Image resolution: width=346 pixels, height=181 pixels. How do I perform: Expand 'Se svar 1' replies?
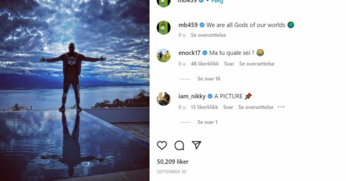[207, 122]
